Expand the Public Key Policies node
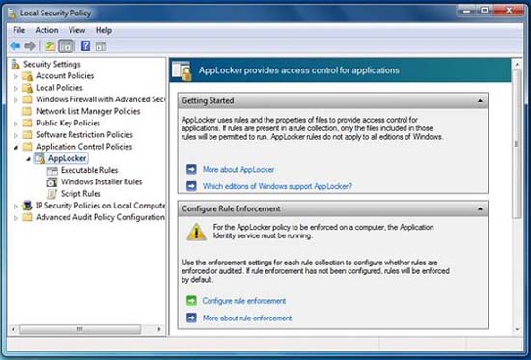 click(15, 124)
